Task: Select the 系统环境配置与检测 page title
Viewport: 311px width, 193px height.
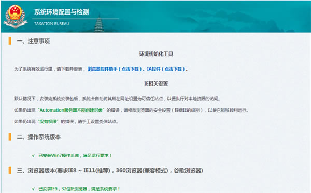Action: tap(62, 12)
